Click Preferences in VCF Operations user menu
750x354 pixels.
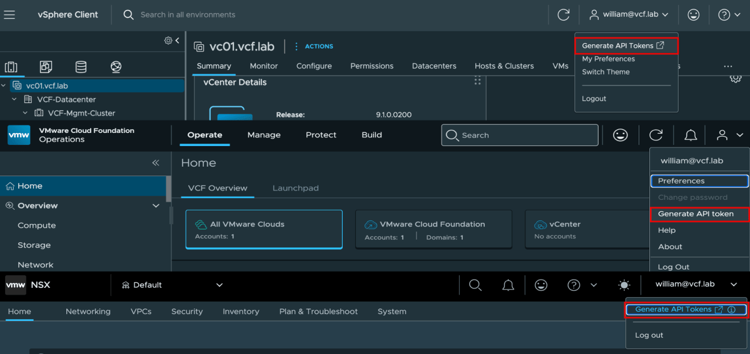699,181
